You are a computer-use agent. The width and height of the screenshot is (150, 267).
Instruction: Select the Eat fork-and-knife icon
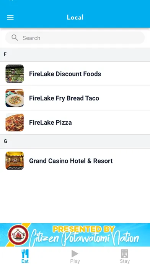tap(25, 254)
